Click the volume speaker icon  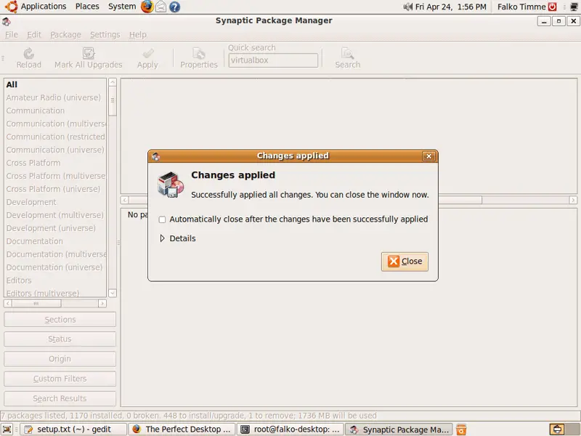[x=407, y=7]
